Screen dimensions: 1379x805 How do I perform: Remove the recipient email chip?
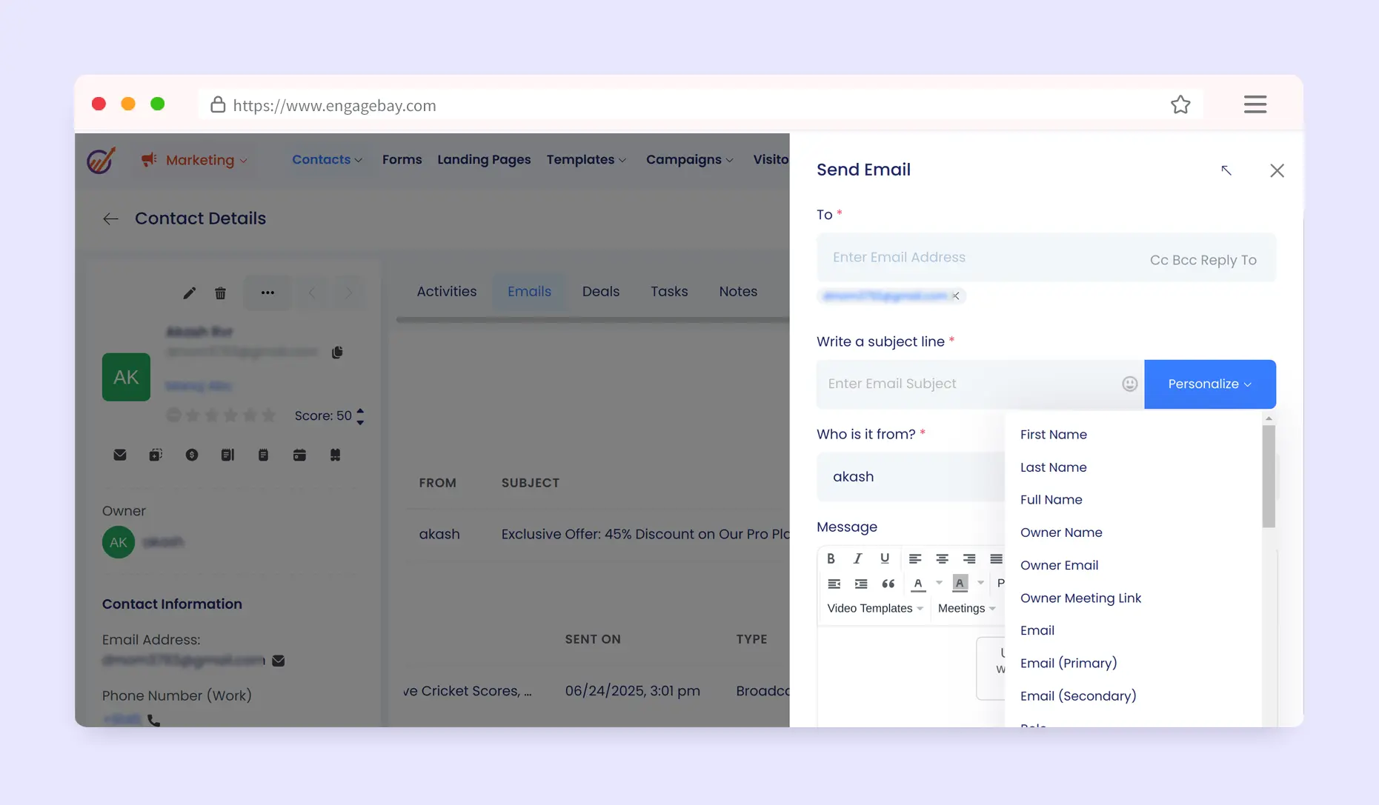[956, 296]
